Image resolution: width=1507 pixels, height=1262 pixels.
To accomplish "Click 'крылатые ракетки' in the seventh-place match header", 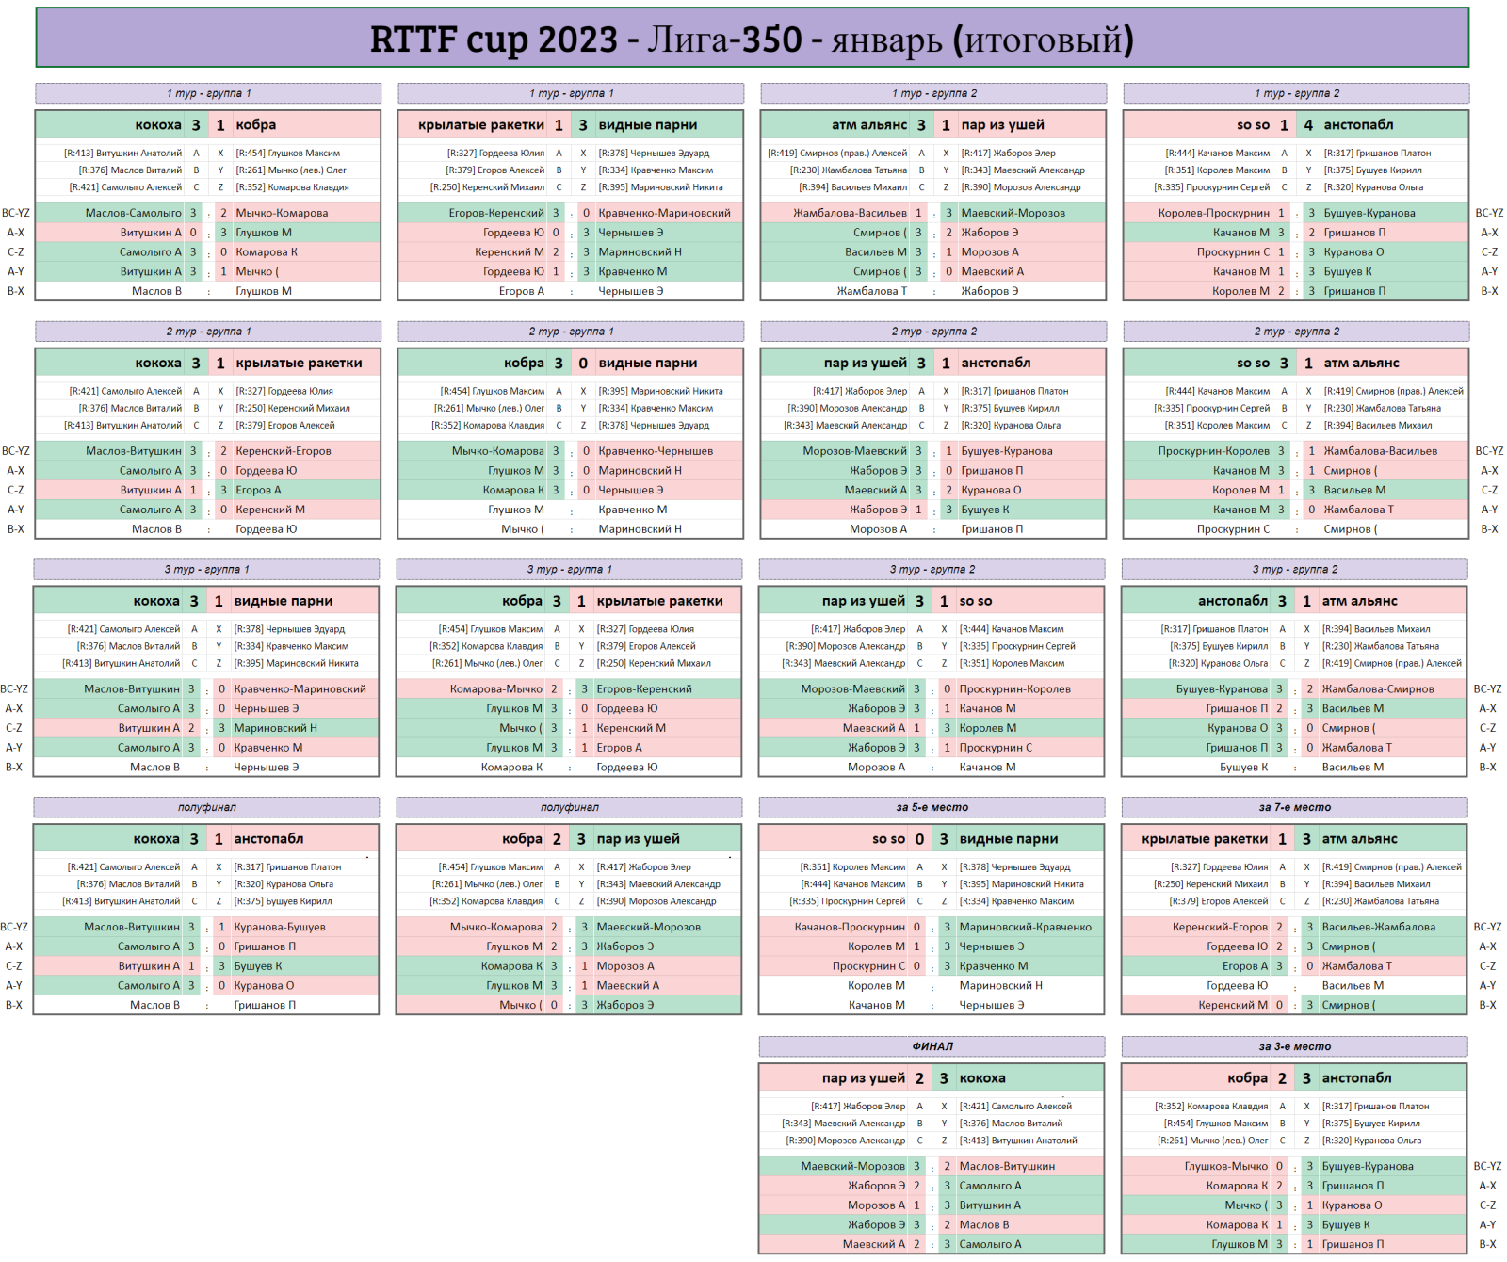I will click(x=1205, y=838).
